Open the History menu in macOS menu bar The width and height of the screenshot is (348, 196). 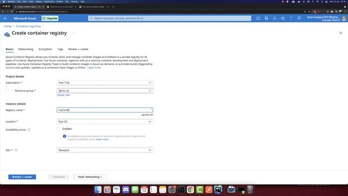(39, 2)
